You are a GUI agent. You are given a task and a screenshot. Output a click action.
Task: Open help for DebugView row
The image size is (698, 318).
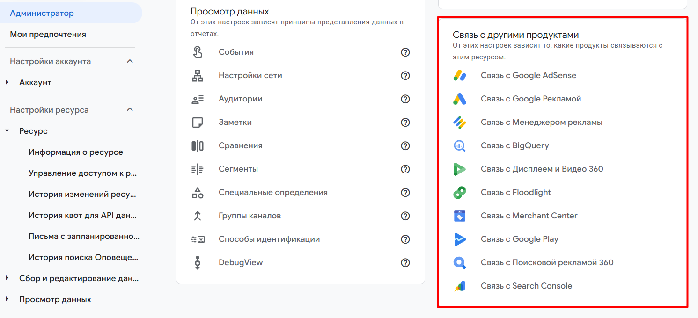(x=405, y=262)
